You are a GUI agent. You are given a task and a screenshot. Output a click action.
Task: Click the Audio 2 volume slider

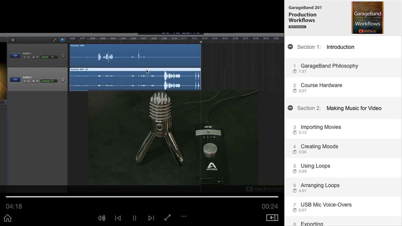pos(49,81)
